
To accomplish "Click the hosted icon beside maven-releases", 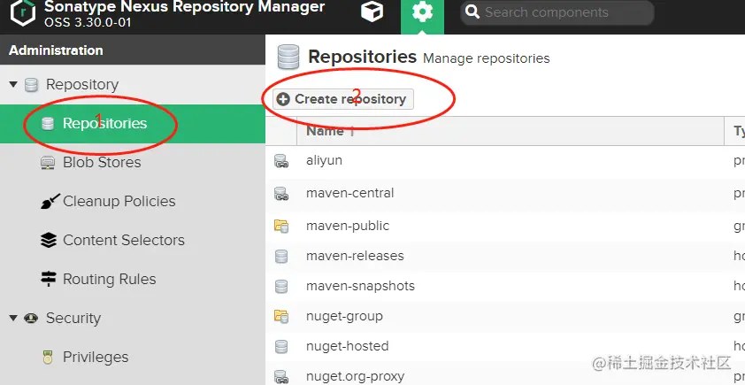I will [281, 257].
